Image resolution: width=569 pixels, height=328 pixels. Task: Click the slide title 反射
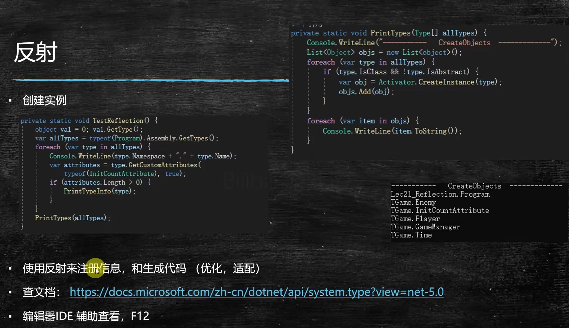click(36, 52)
